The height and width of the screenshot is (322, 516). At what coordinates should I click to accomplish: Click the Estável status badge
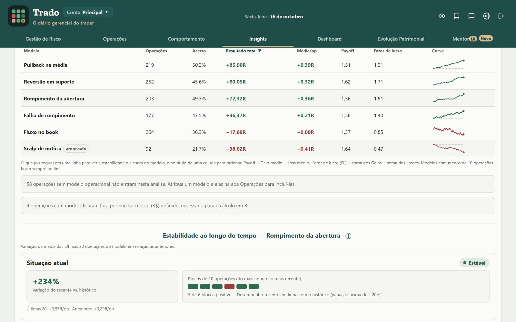474,263
